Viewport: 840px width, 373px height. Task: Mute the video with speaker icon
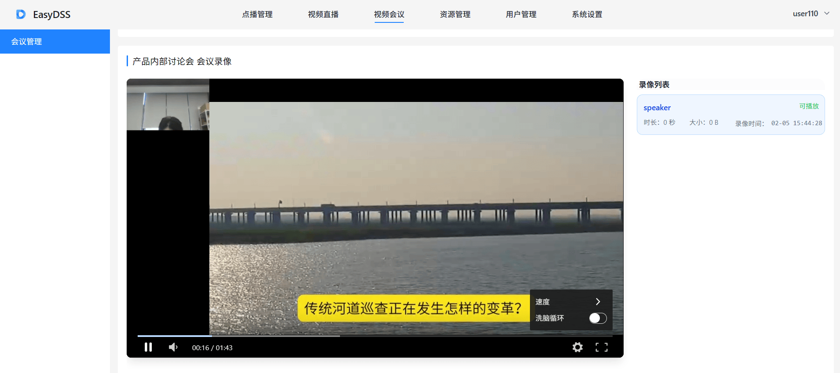[x=173, y=347]
